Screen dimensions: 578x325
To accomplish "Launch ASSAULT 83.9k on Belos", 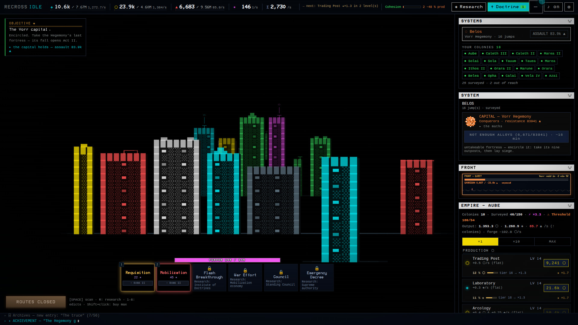I will (549, 34).
